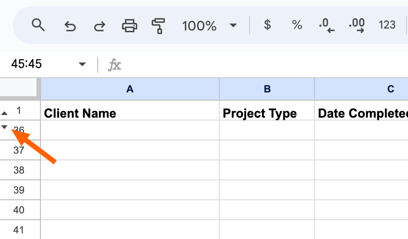The height and width of the screenshot is (239, 408).
Task: Click the search menus magnifier icon
Action: coord(38,25)
